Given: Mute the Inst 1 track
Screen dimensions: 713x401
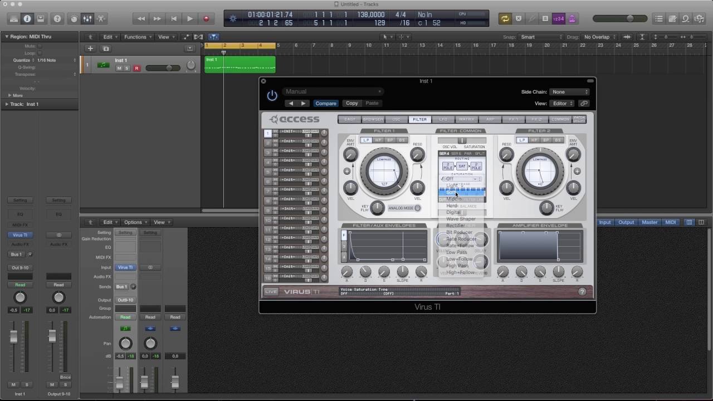Looking at the screenshot, I should coord(119,69).
